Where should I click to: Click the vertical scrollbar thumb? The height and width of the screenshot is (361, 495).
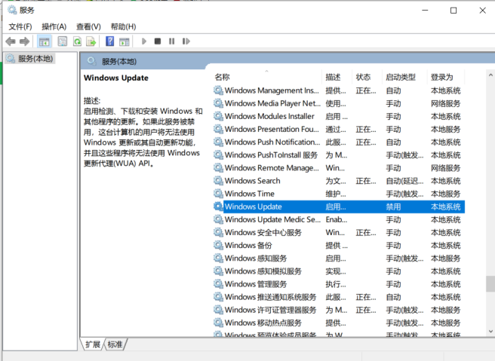[x=490, y=284]
